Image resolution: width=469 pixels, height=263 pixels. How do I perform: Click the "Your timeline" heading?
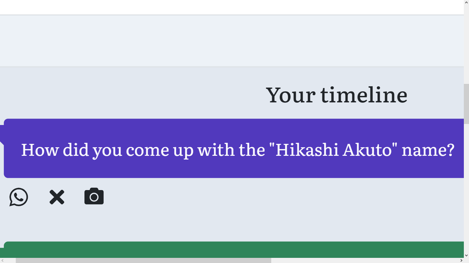336,95
